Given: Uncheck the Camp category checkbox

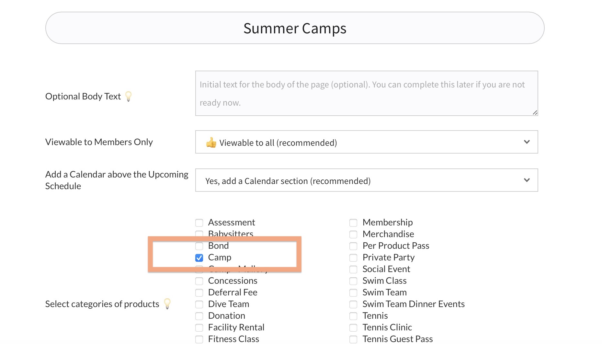Looking at the screenshot, I should [x=199, y=258].
